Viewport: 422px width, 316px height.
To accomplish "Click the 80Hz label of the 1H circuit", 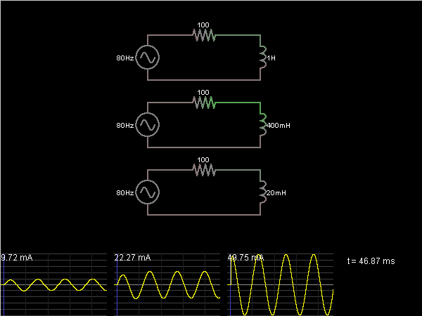I will click(x=125, y=58).
